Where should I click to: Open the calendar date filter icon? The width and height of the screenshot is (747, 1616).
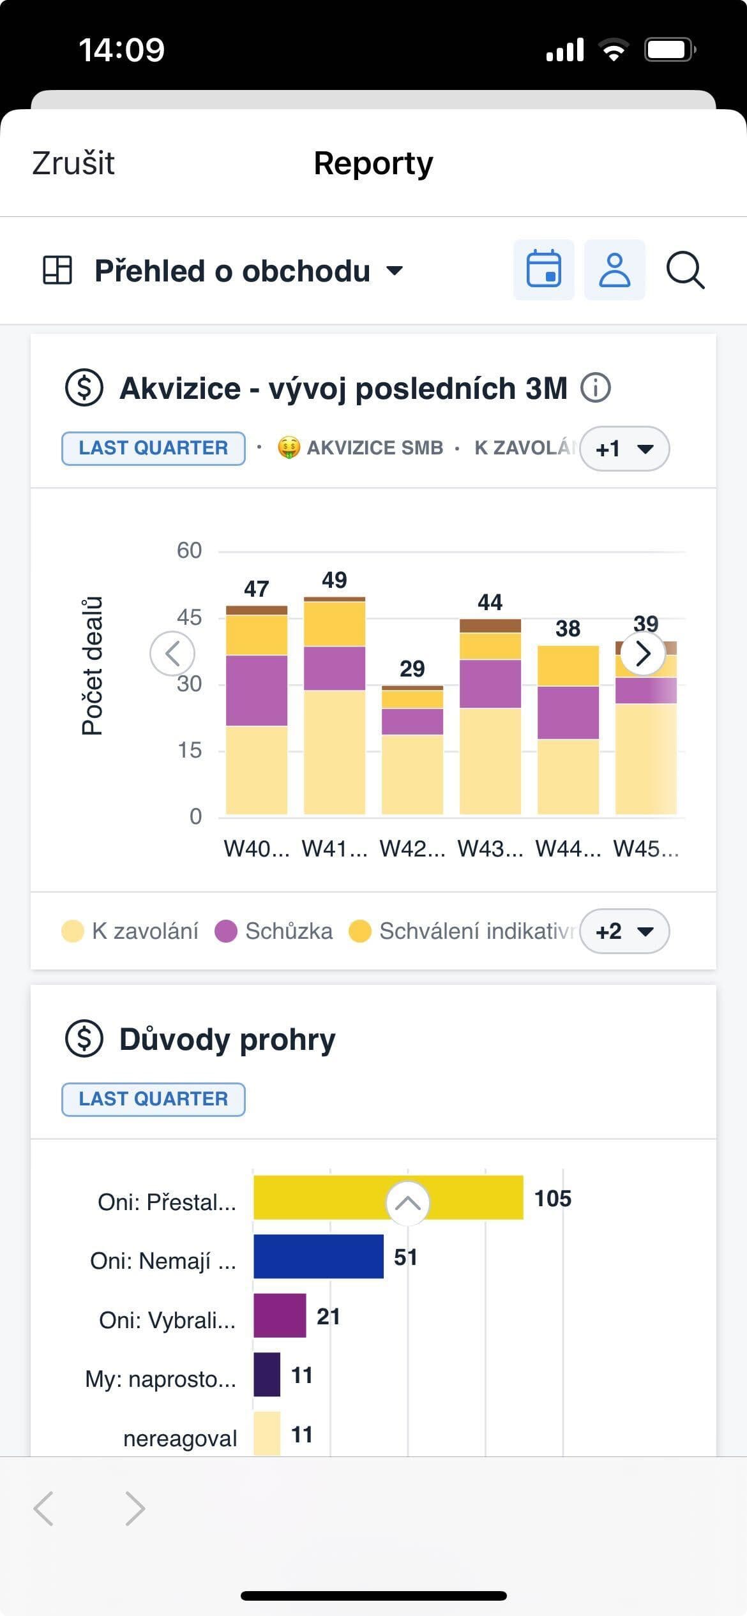543,270
